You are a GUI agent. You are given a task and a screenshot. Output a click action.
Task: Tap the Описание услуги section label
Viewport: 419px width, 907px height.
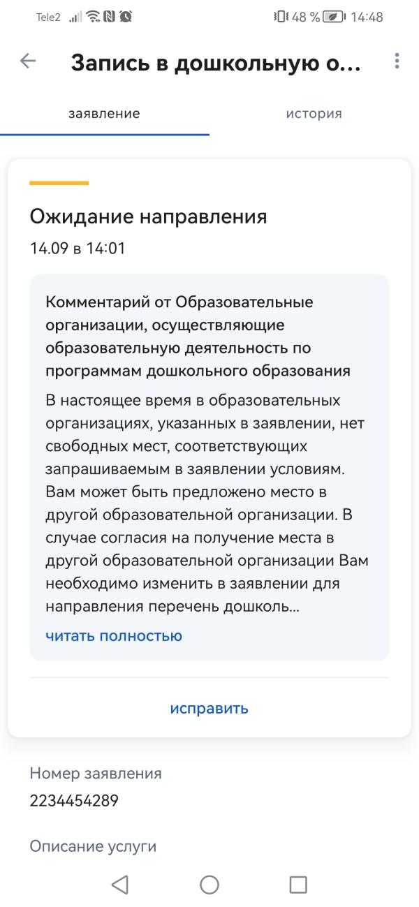93,847
